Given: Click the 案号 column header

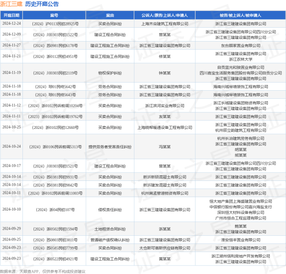Looking at the screenshot, I should pyautogui.click(x=54, y=15).
